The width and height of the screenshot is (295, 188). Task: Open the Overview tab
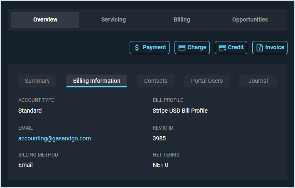click(45, 20)
